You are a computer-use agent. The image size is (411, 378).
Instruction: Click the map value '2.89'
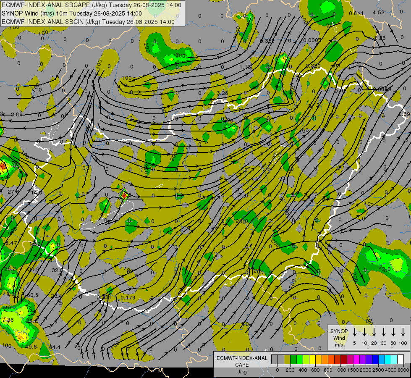coord(17,114)
